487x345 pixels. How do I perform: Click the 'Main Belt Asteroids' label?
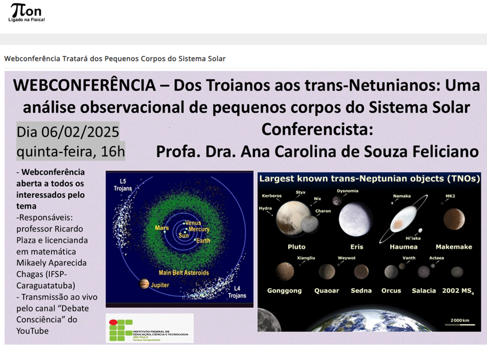184,273
